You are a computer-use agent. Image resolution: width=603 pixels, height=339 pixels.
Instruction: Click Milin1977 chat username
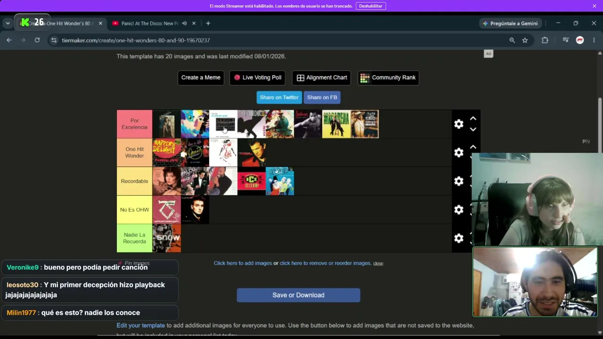point(21,313)
